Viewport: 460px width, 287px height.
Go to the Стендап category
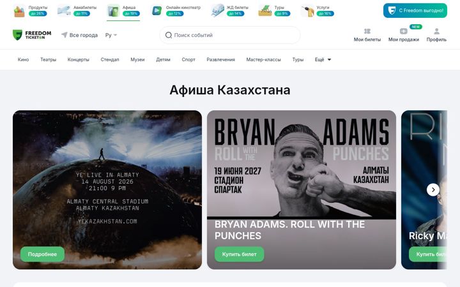(110, 59)
